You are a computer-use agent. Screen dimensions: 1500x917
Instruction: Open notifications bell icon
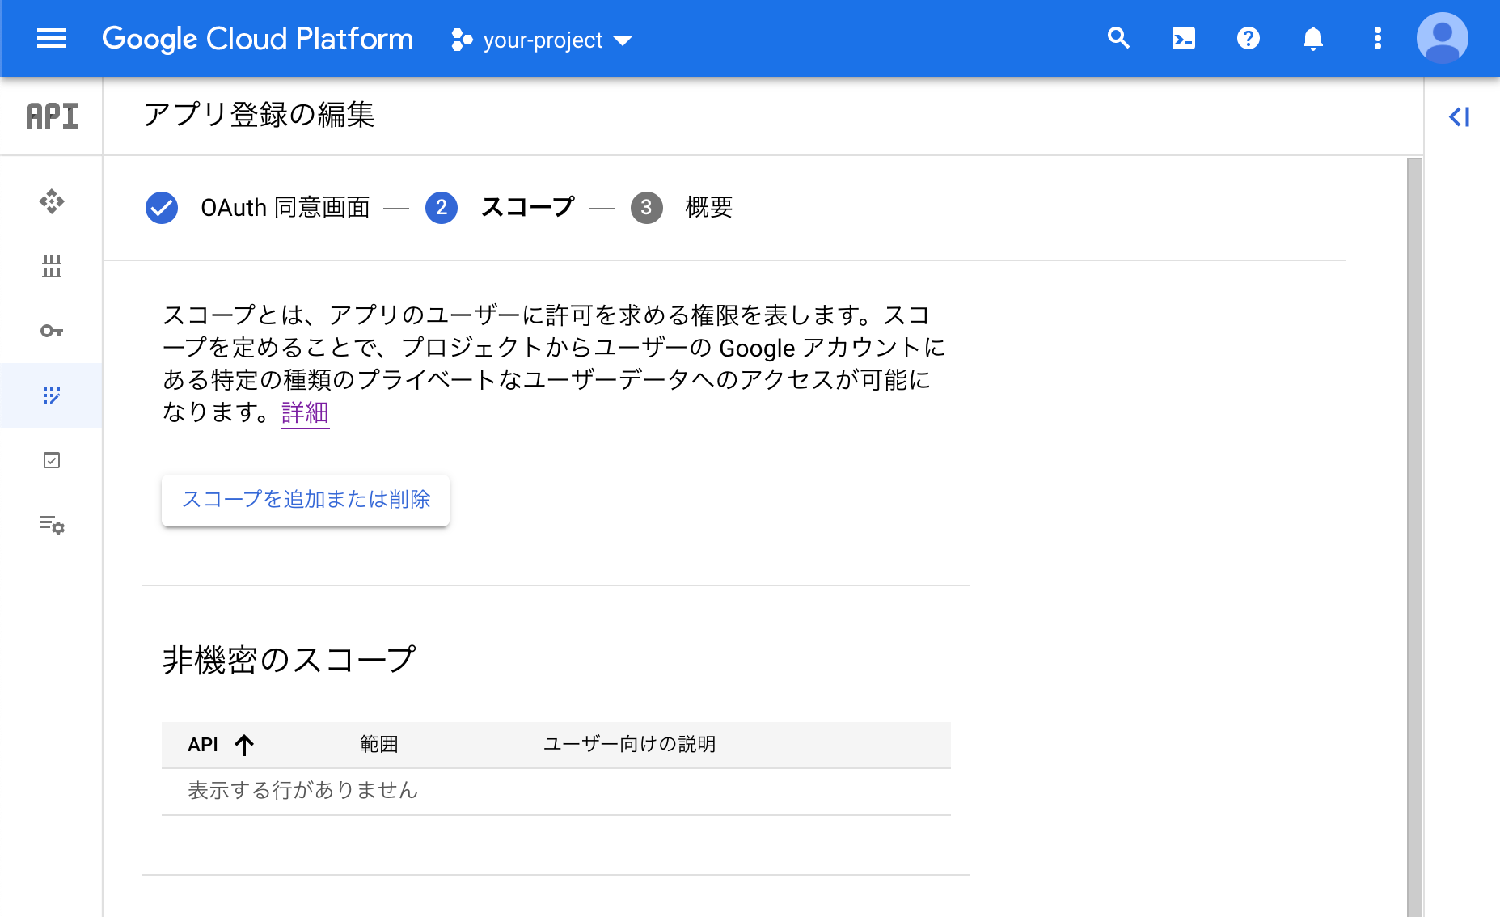[x=1313, y=38]
